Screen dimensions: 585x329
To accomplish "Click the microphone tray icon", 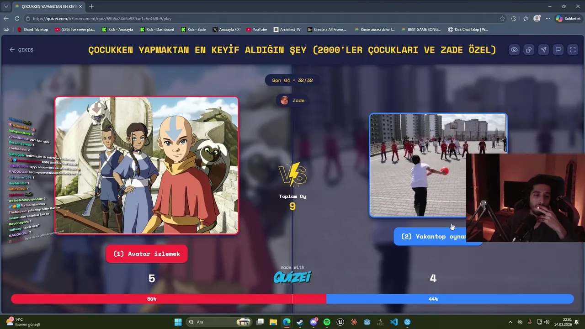I will (530, 322).
